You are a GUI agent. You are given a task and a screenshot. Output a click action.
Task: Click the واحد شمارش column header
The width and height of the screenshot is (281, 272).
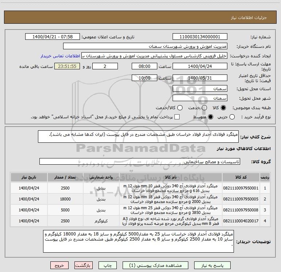pyautogui.click(x=101, y=177)
